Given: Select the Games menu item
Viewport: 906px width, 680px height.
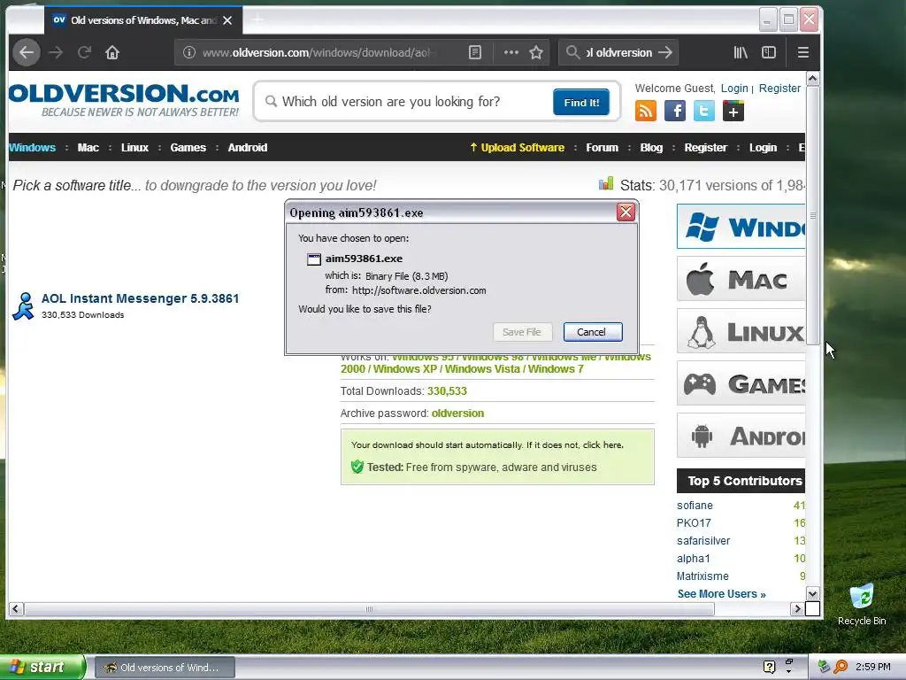Looking at the screenshot, I should pyautogui.click(x=188, y=148).
